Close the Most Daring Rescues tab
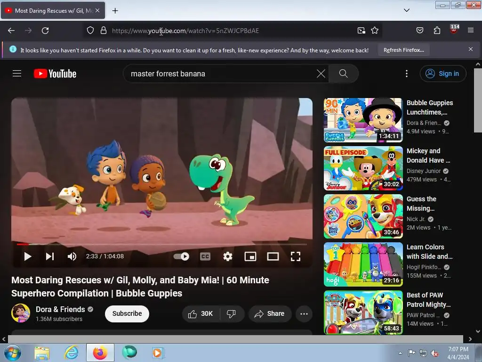482x362 pixels. pos(97,10)
